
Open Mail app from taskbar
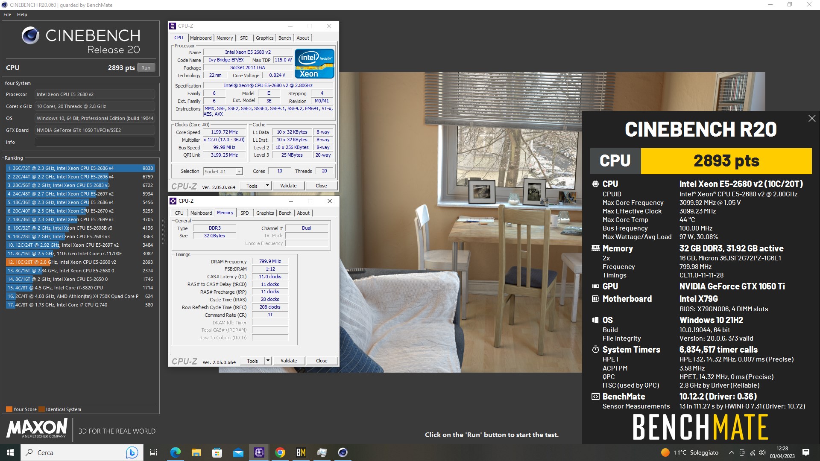tap(238, 452)
